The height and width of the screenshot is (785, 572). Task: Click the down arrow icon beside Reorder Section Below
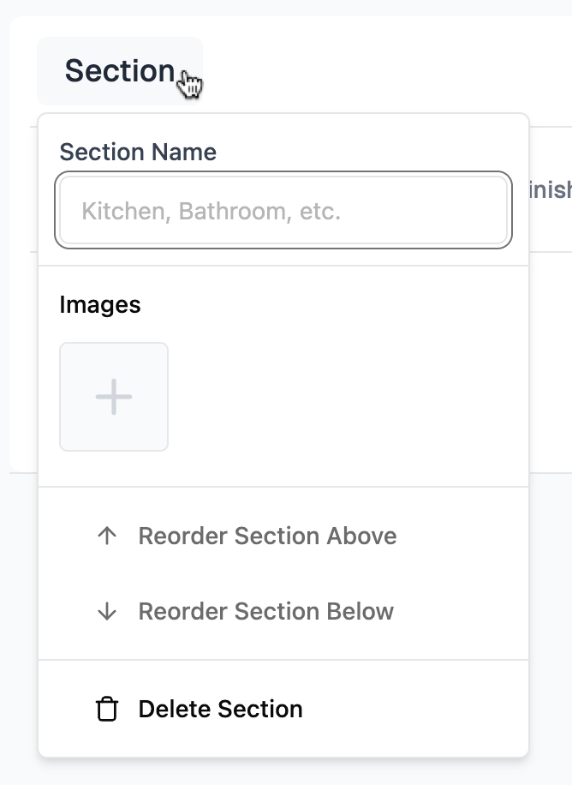(x=107, y=612)
